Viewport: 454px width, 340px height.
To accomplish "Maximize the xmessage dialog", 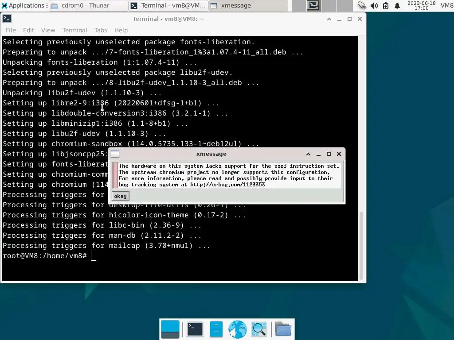I will click(x=329, y=154).
